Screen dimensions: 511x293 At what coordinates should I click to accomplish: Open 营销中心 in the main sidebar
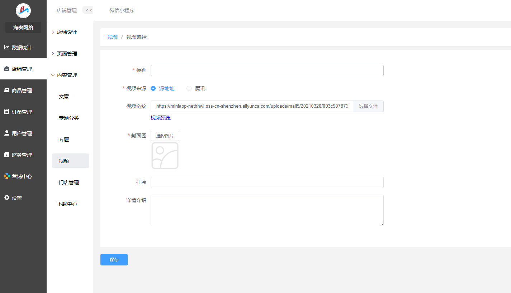pyautogui.click(x=23, y=176)
